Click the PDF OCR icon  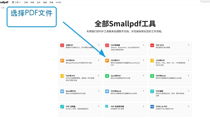[x=152, y=45]
